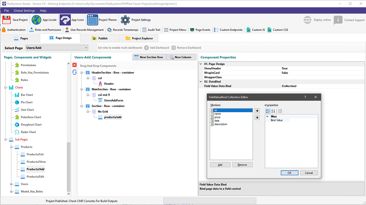Click the Bind Value input field
The image size is (366, 205).
tap(303, 120)
